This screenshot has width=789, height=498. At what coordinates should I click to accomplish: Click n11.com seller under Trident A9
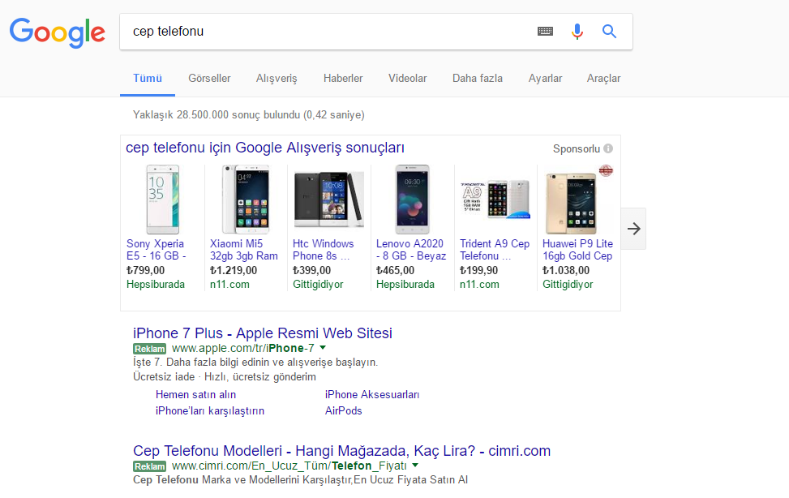coord(479,285)
